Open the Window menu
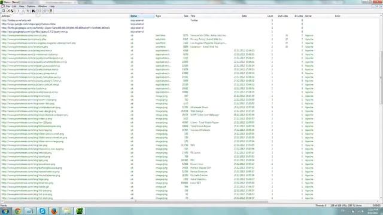Screen dimensions: 383x215 coord(42,7)
